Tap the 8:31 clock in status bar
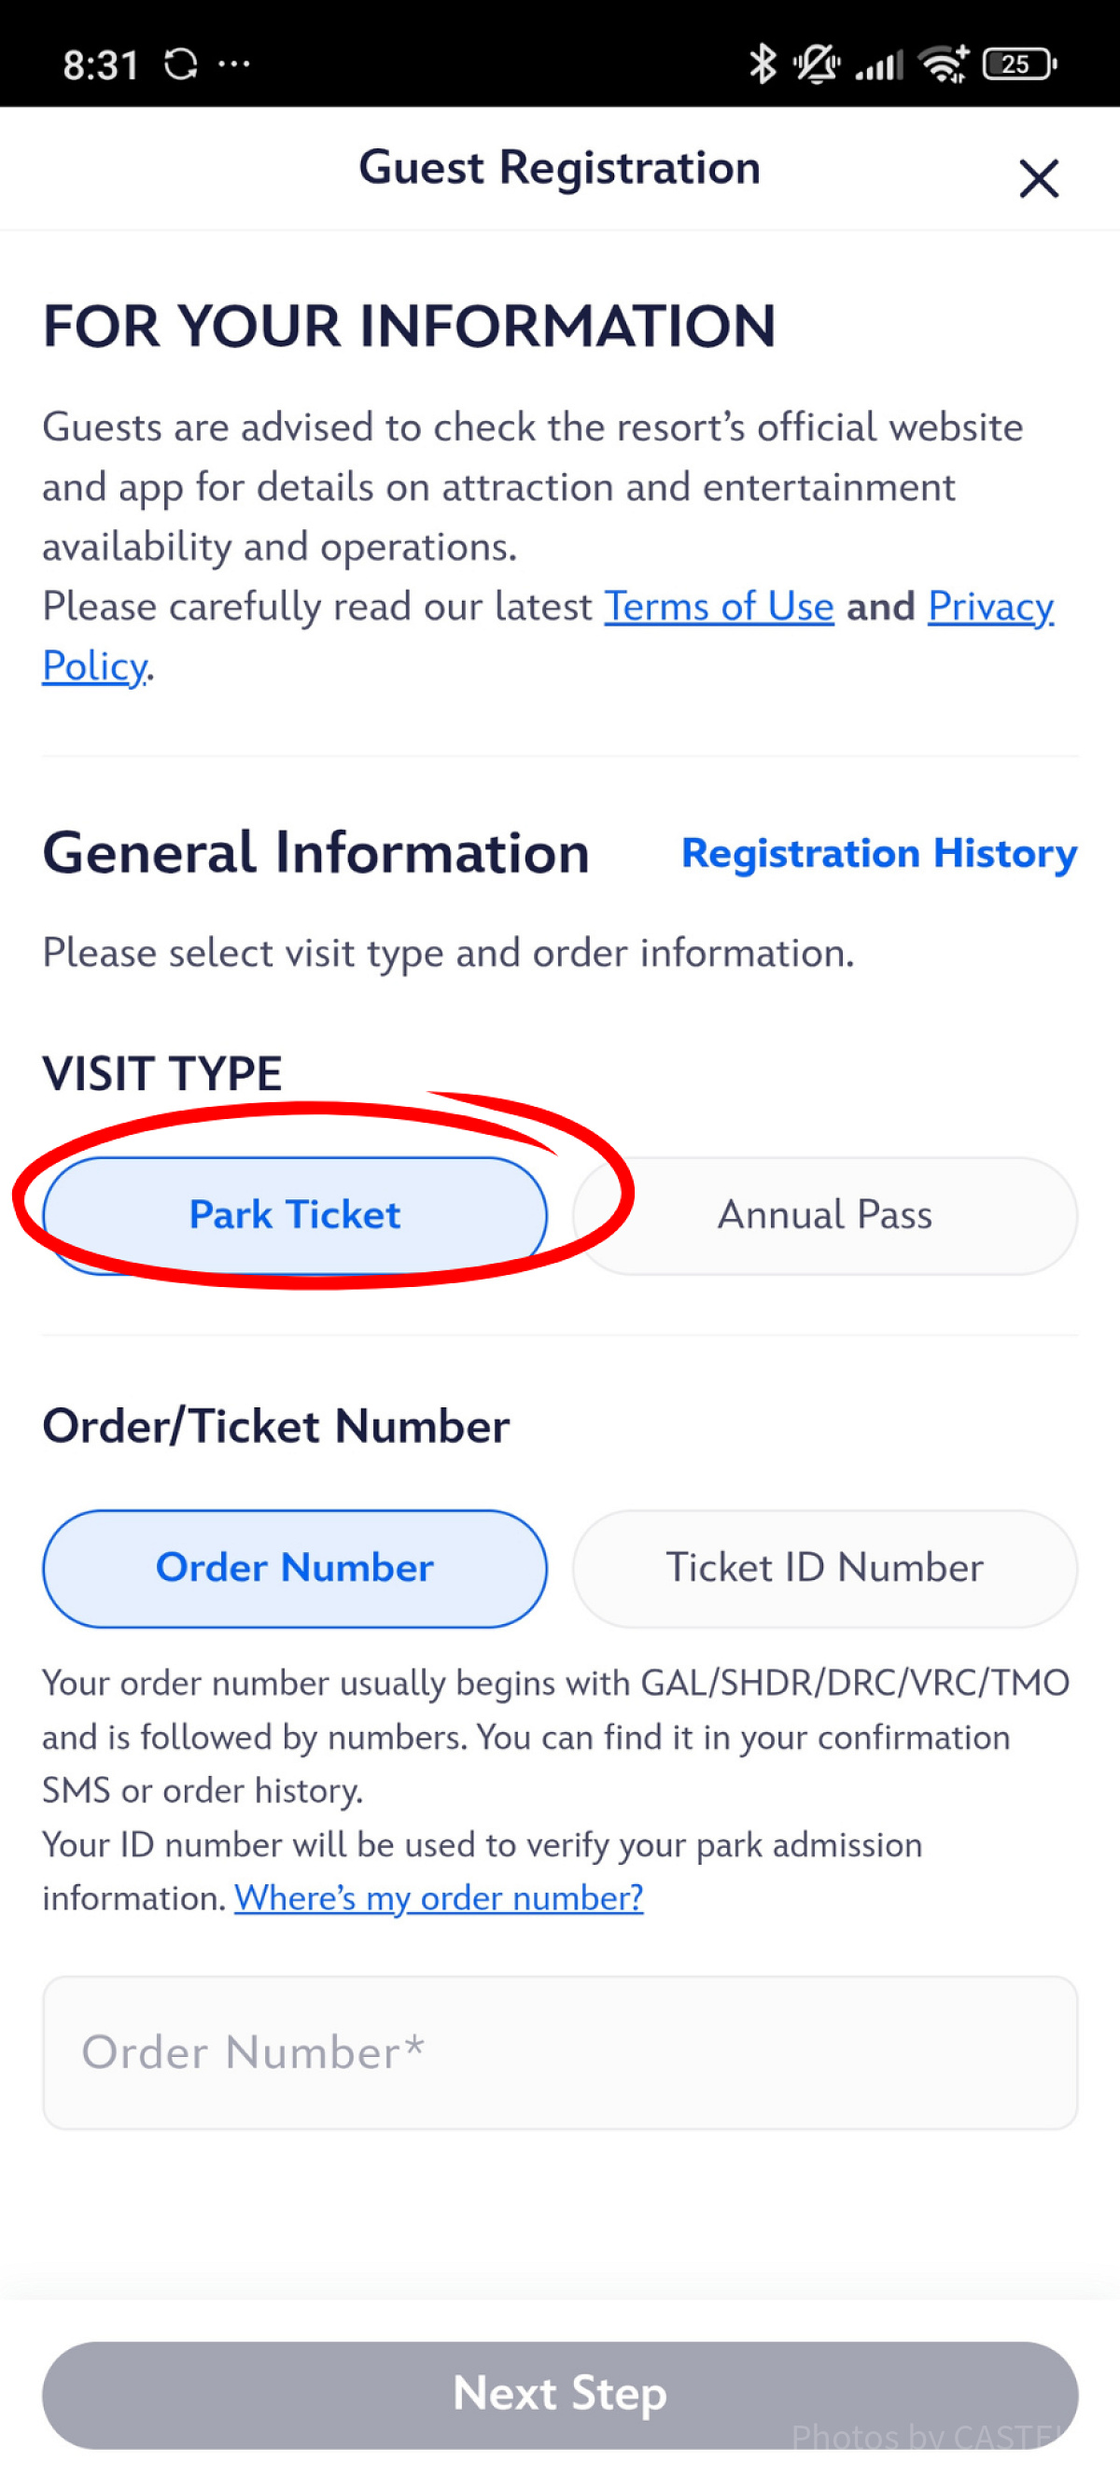This screenshot has height=2490, width=1120. (x=101, y=65)
